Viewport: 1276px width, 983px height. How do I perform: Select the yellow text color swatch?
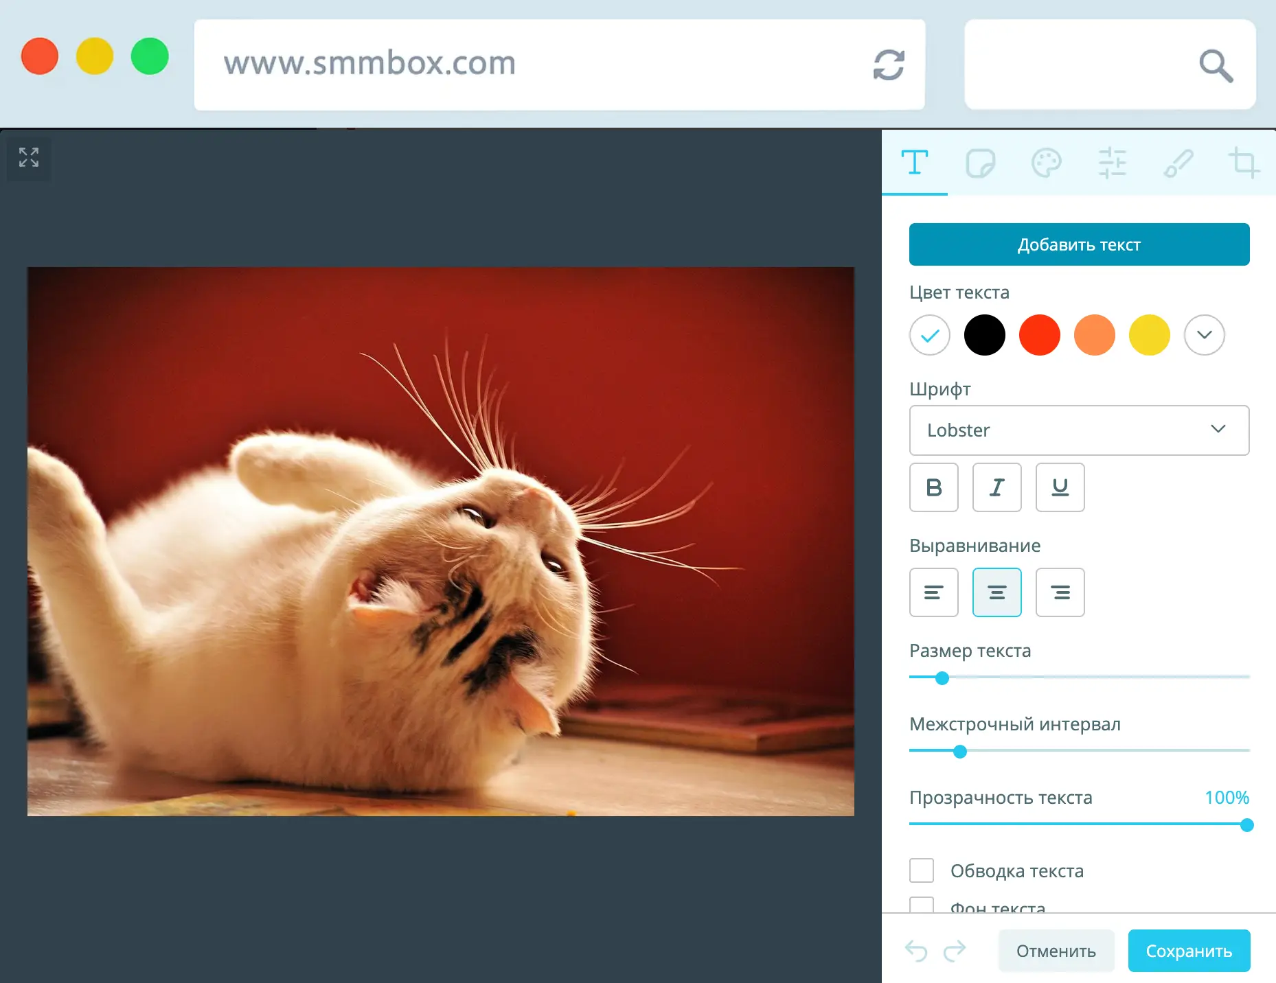coord(1150,335)
